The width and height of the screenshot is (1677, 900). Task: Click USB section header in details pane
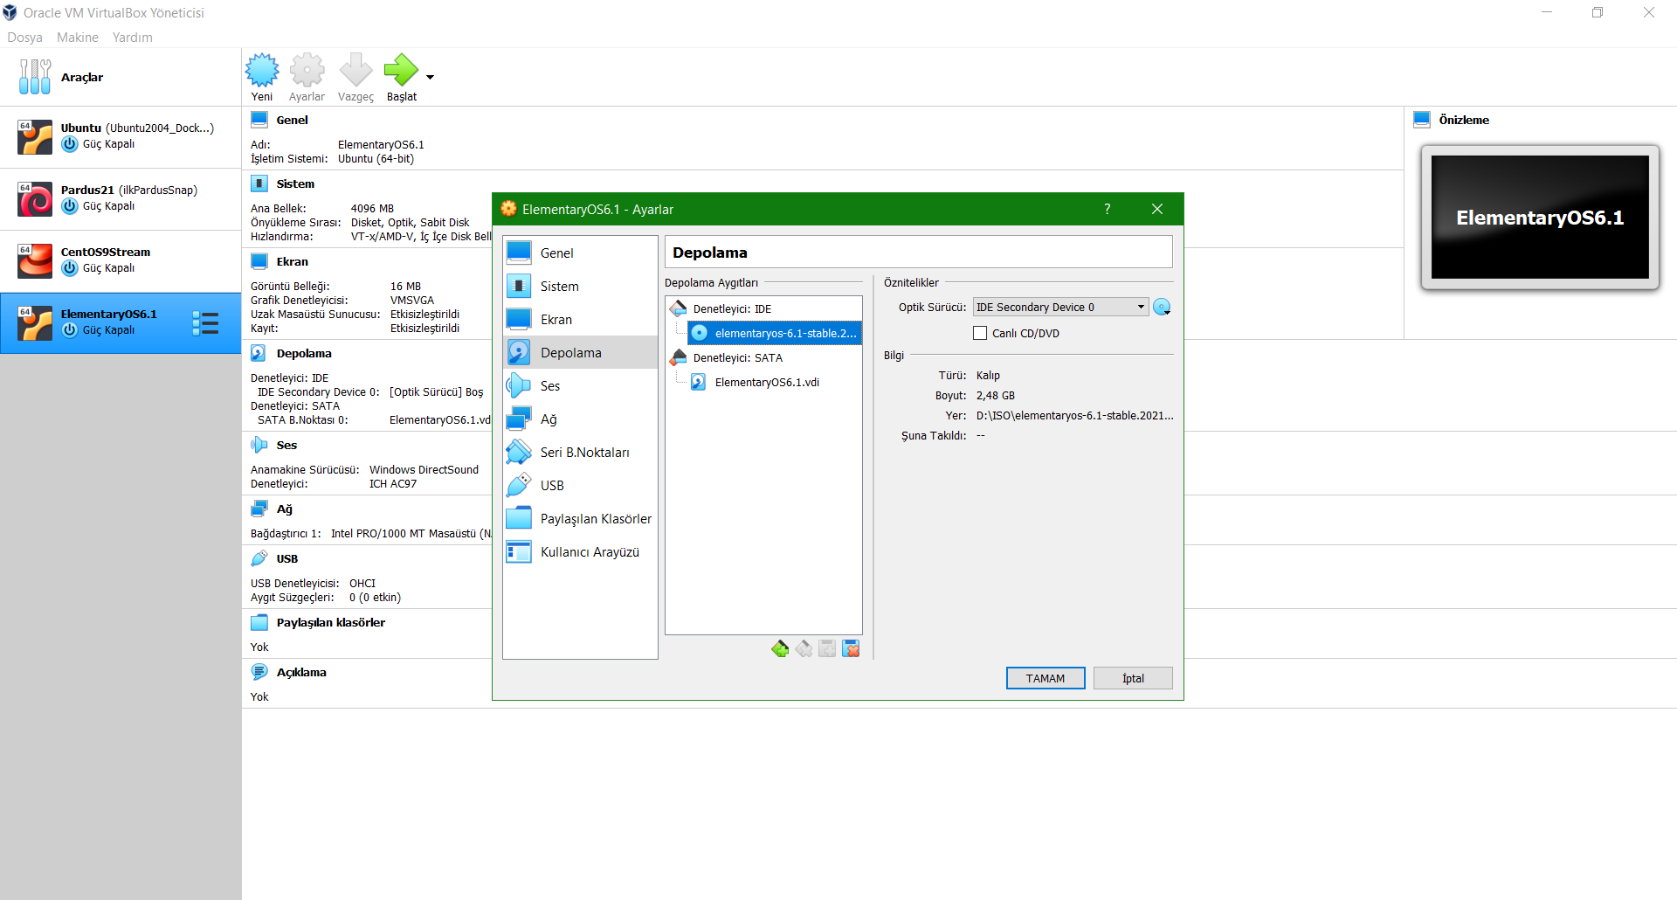[x=286, y=558]
